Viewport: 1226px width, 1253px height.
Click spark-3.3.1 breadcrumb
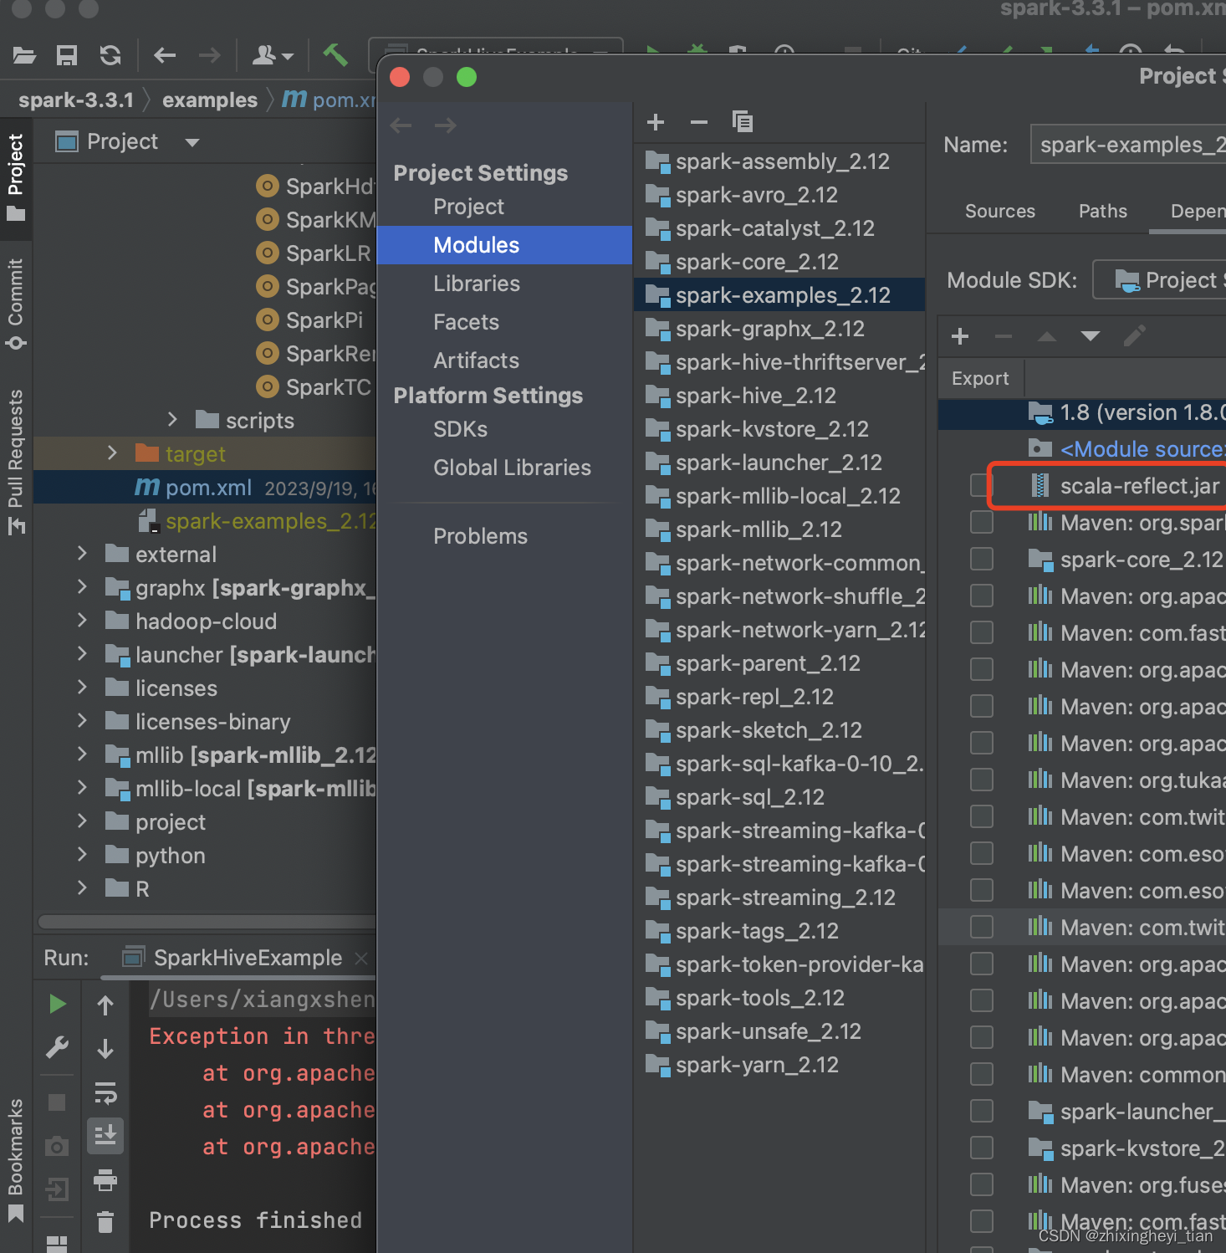pyautogui.click(x=76, y=100)
